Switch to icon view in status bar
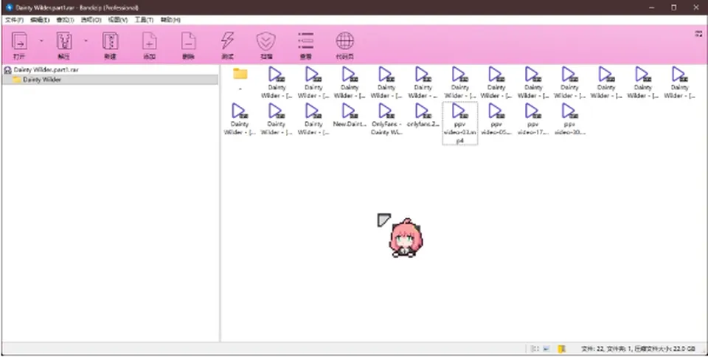708x357 pixels. pyautogui.click(x=546, y=349)
